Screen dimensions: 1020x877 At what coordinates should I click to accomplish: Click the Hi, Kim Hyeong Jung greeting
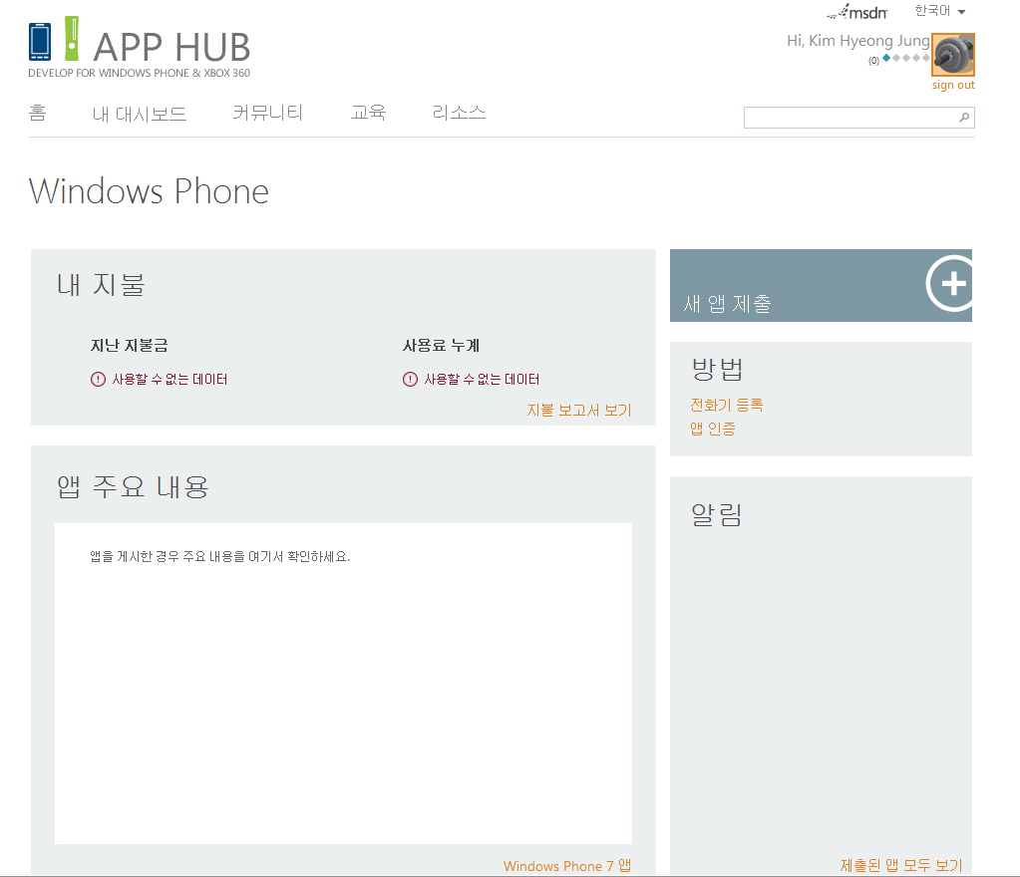click(858, 41)
